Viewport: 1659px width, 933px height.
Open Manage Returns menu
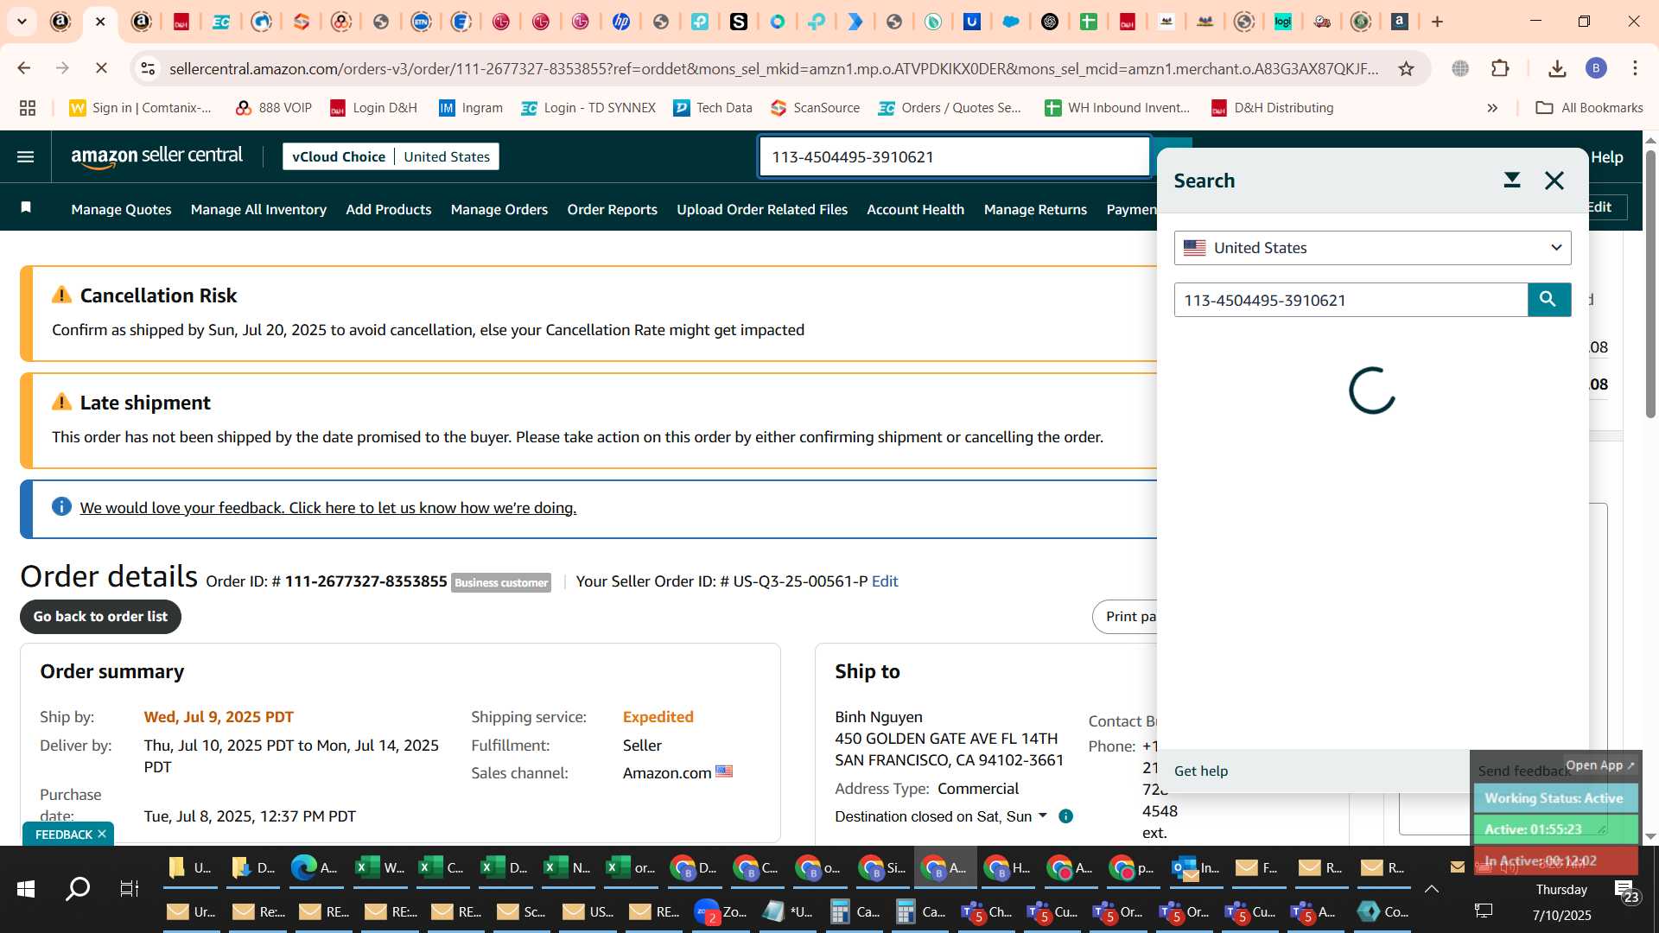(x=1035, y=209)
